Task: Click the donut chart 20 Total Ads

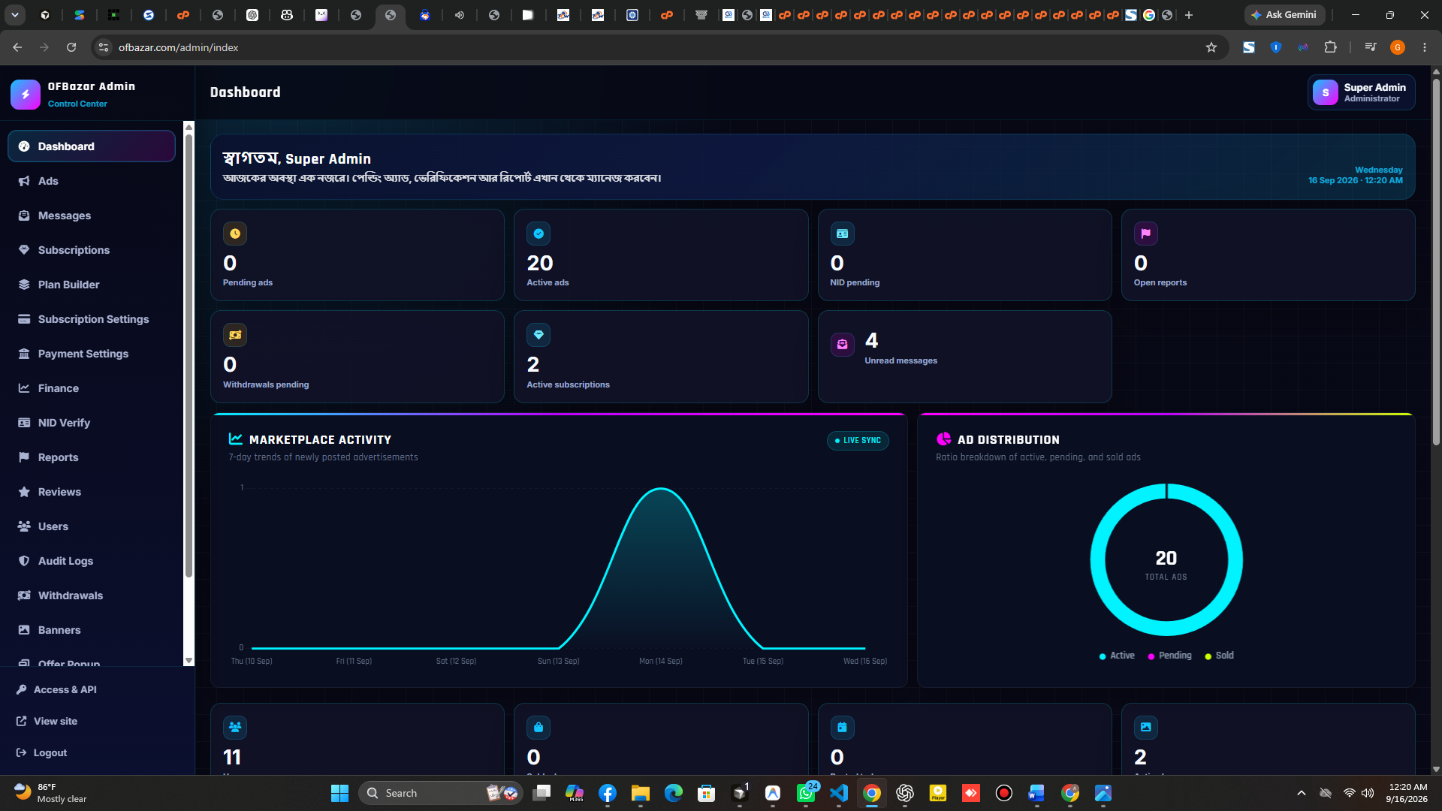Action: [x=1166, y=560]
